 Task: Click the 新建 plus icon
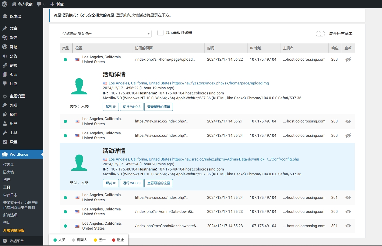click(x=52, y=4)
